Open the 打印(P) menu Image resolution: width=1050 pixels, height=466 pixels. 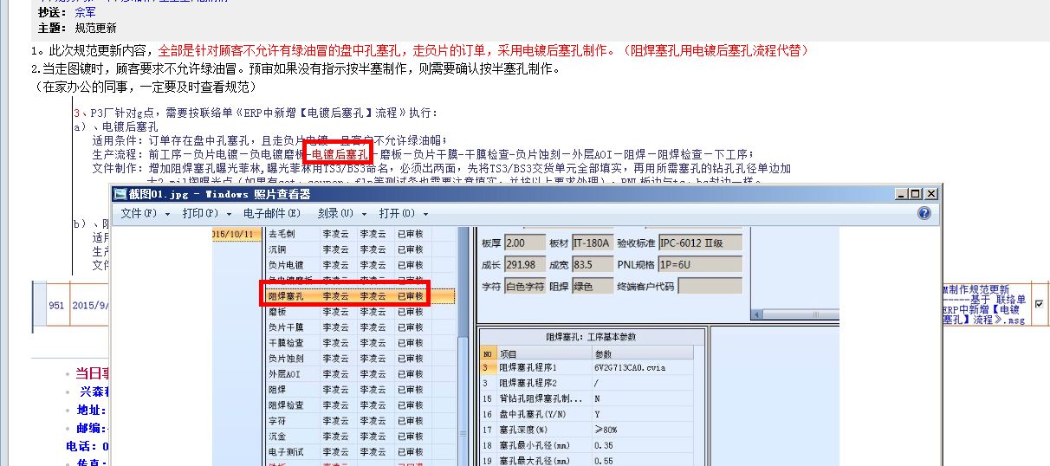[x=207, y=213]
